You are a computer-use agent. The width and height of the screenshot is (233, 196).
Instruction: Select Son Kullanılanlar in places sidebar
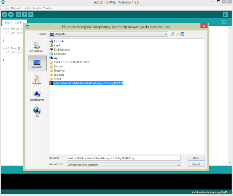tap(37, 47)
